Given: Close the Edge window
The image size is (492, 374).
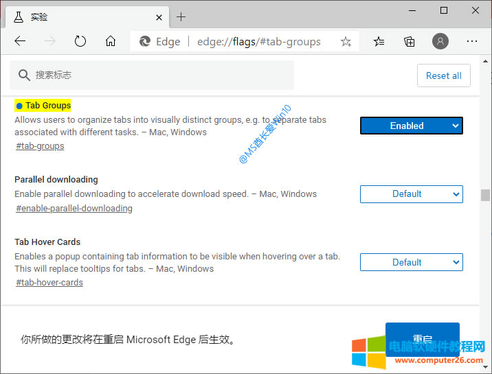Looking at the screenshot, I should click(x=476, y=11).
